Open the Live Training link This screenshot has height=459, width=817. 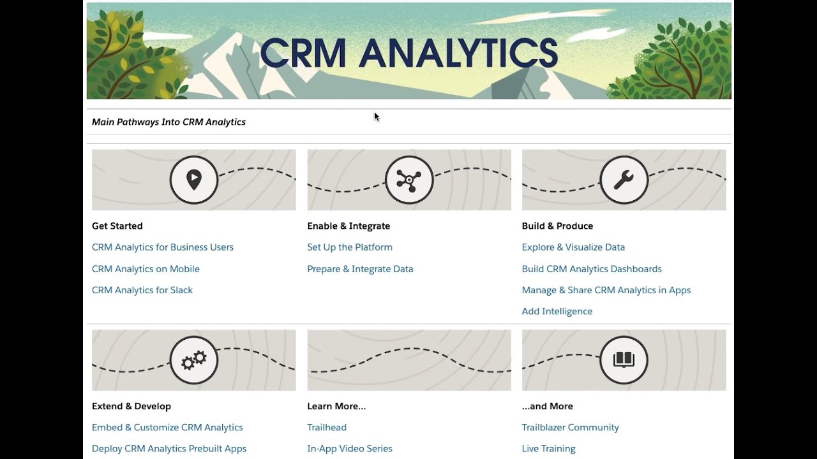tap(549, 449)
